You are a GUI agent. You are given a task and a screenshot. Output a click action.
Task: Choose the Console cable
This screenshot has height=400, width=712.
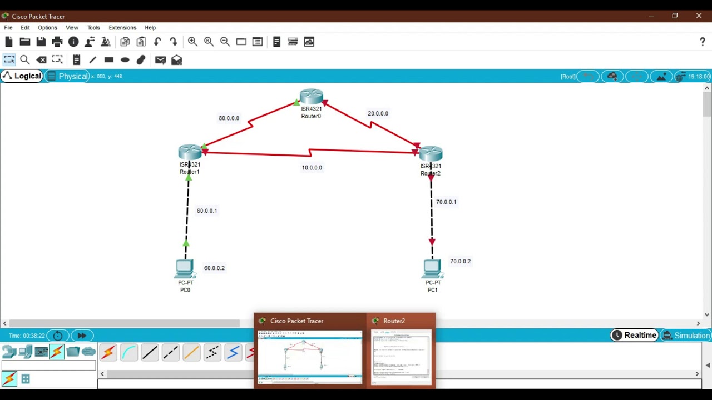click(129, 352)
